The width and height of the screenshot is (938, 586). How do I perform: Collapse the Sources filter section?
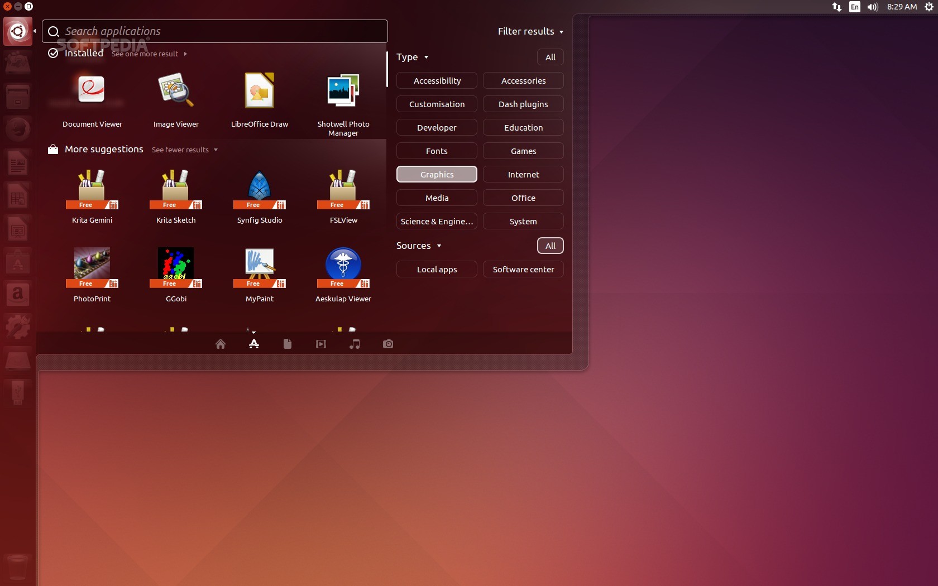tap(418, 246)
